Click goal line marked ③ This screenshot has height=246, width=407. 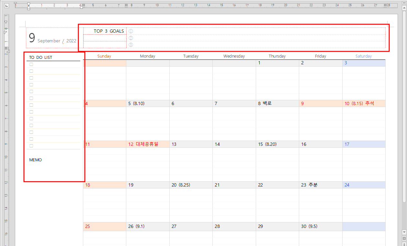pos(256,45)
